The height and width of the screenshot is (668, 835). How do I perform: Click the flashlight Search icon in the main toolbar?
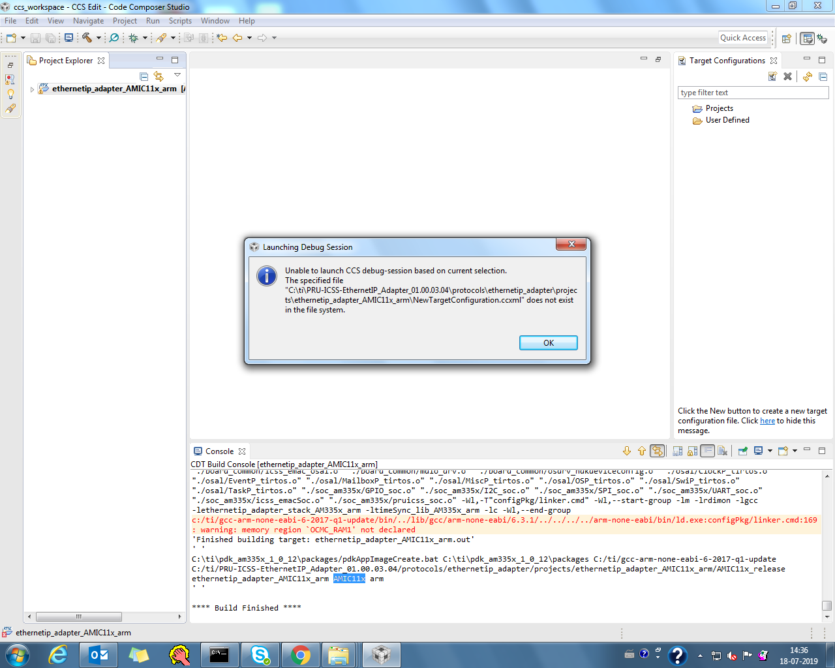(x=161, y=38)
